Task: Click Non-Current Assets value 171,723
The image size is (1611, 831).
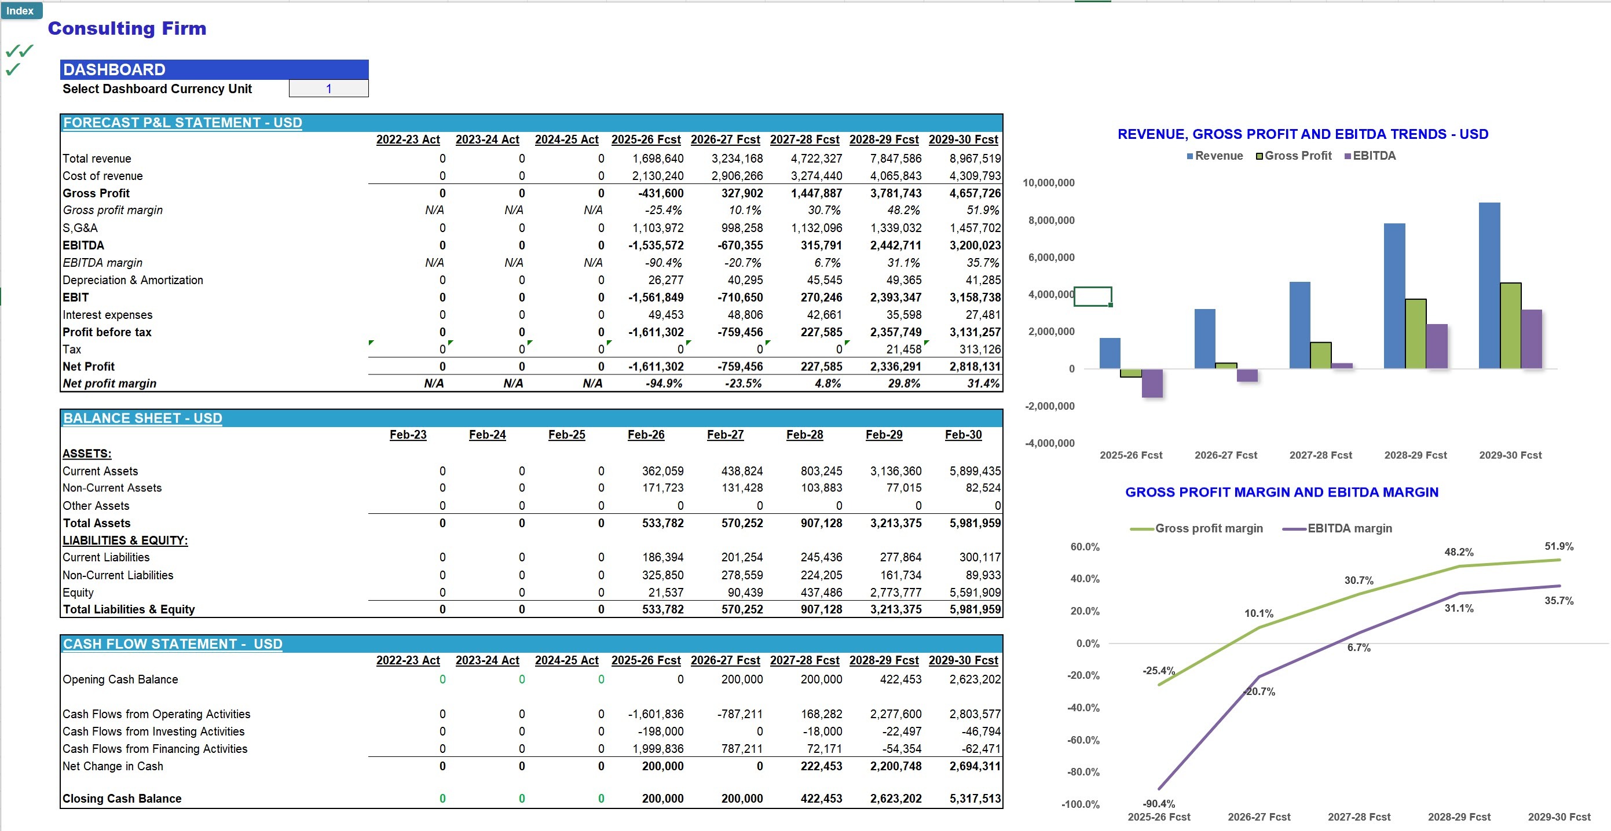Action: pyautogui.click(x=663, y=488)
